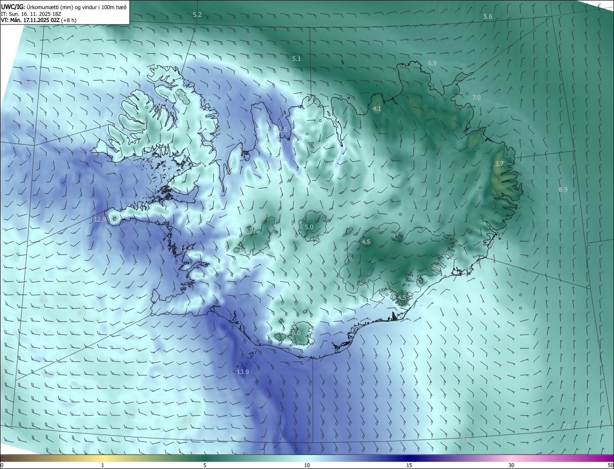Click the 10.7 value in the southwest sea

pyautogui.click(x=48, y=375)
